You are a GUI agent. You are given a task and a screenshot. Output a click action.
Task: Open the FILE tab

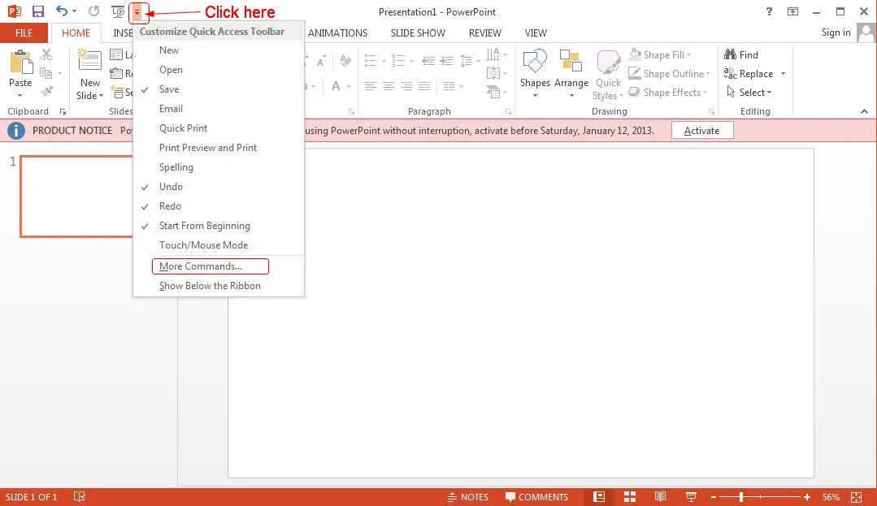[x=24, y=33]
